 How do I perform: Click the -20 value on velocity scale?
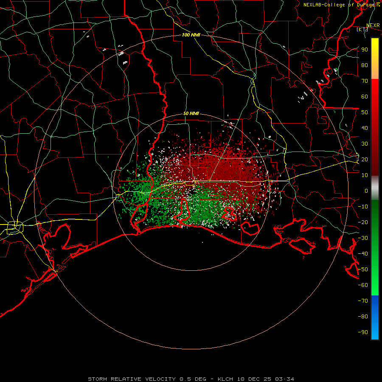(x=363, y=222)
